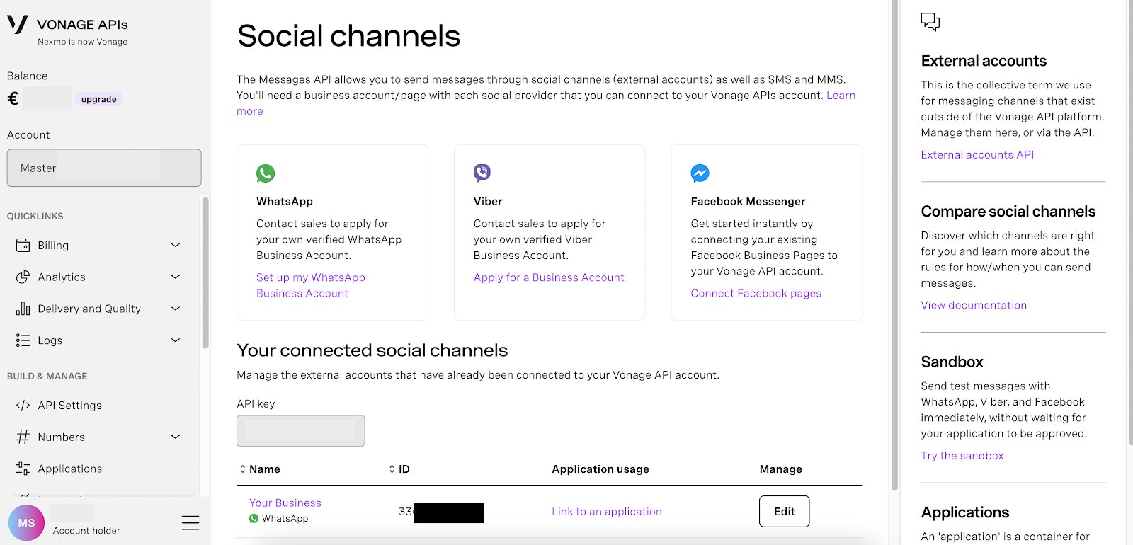Open External accounts API link

(977, 154)
